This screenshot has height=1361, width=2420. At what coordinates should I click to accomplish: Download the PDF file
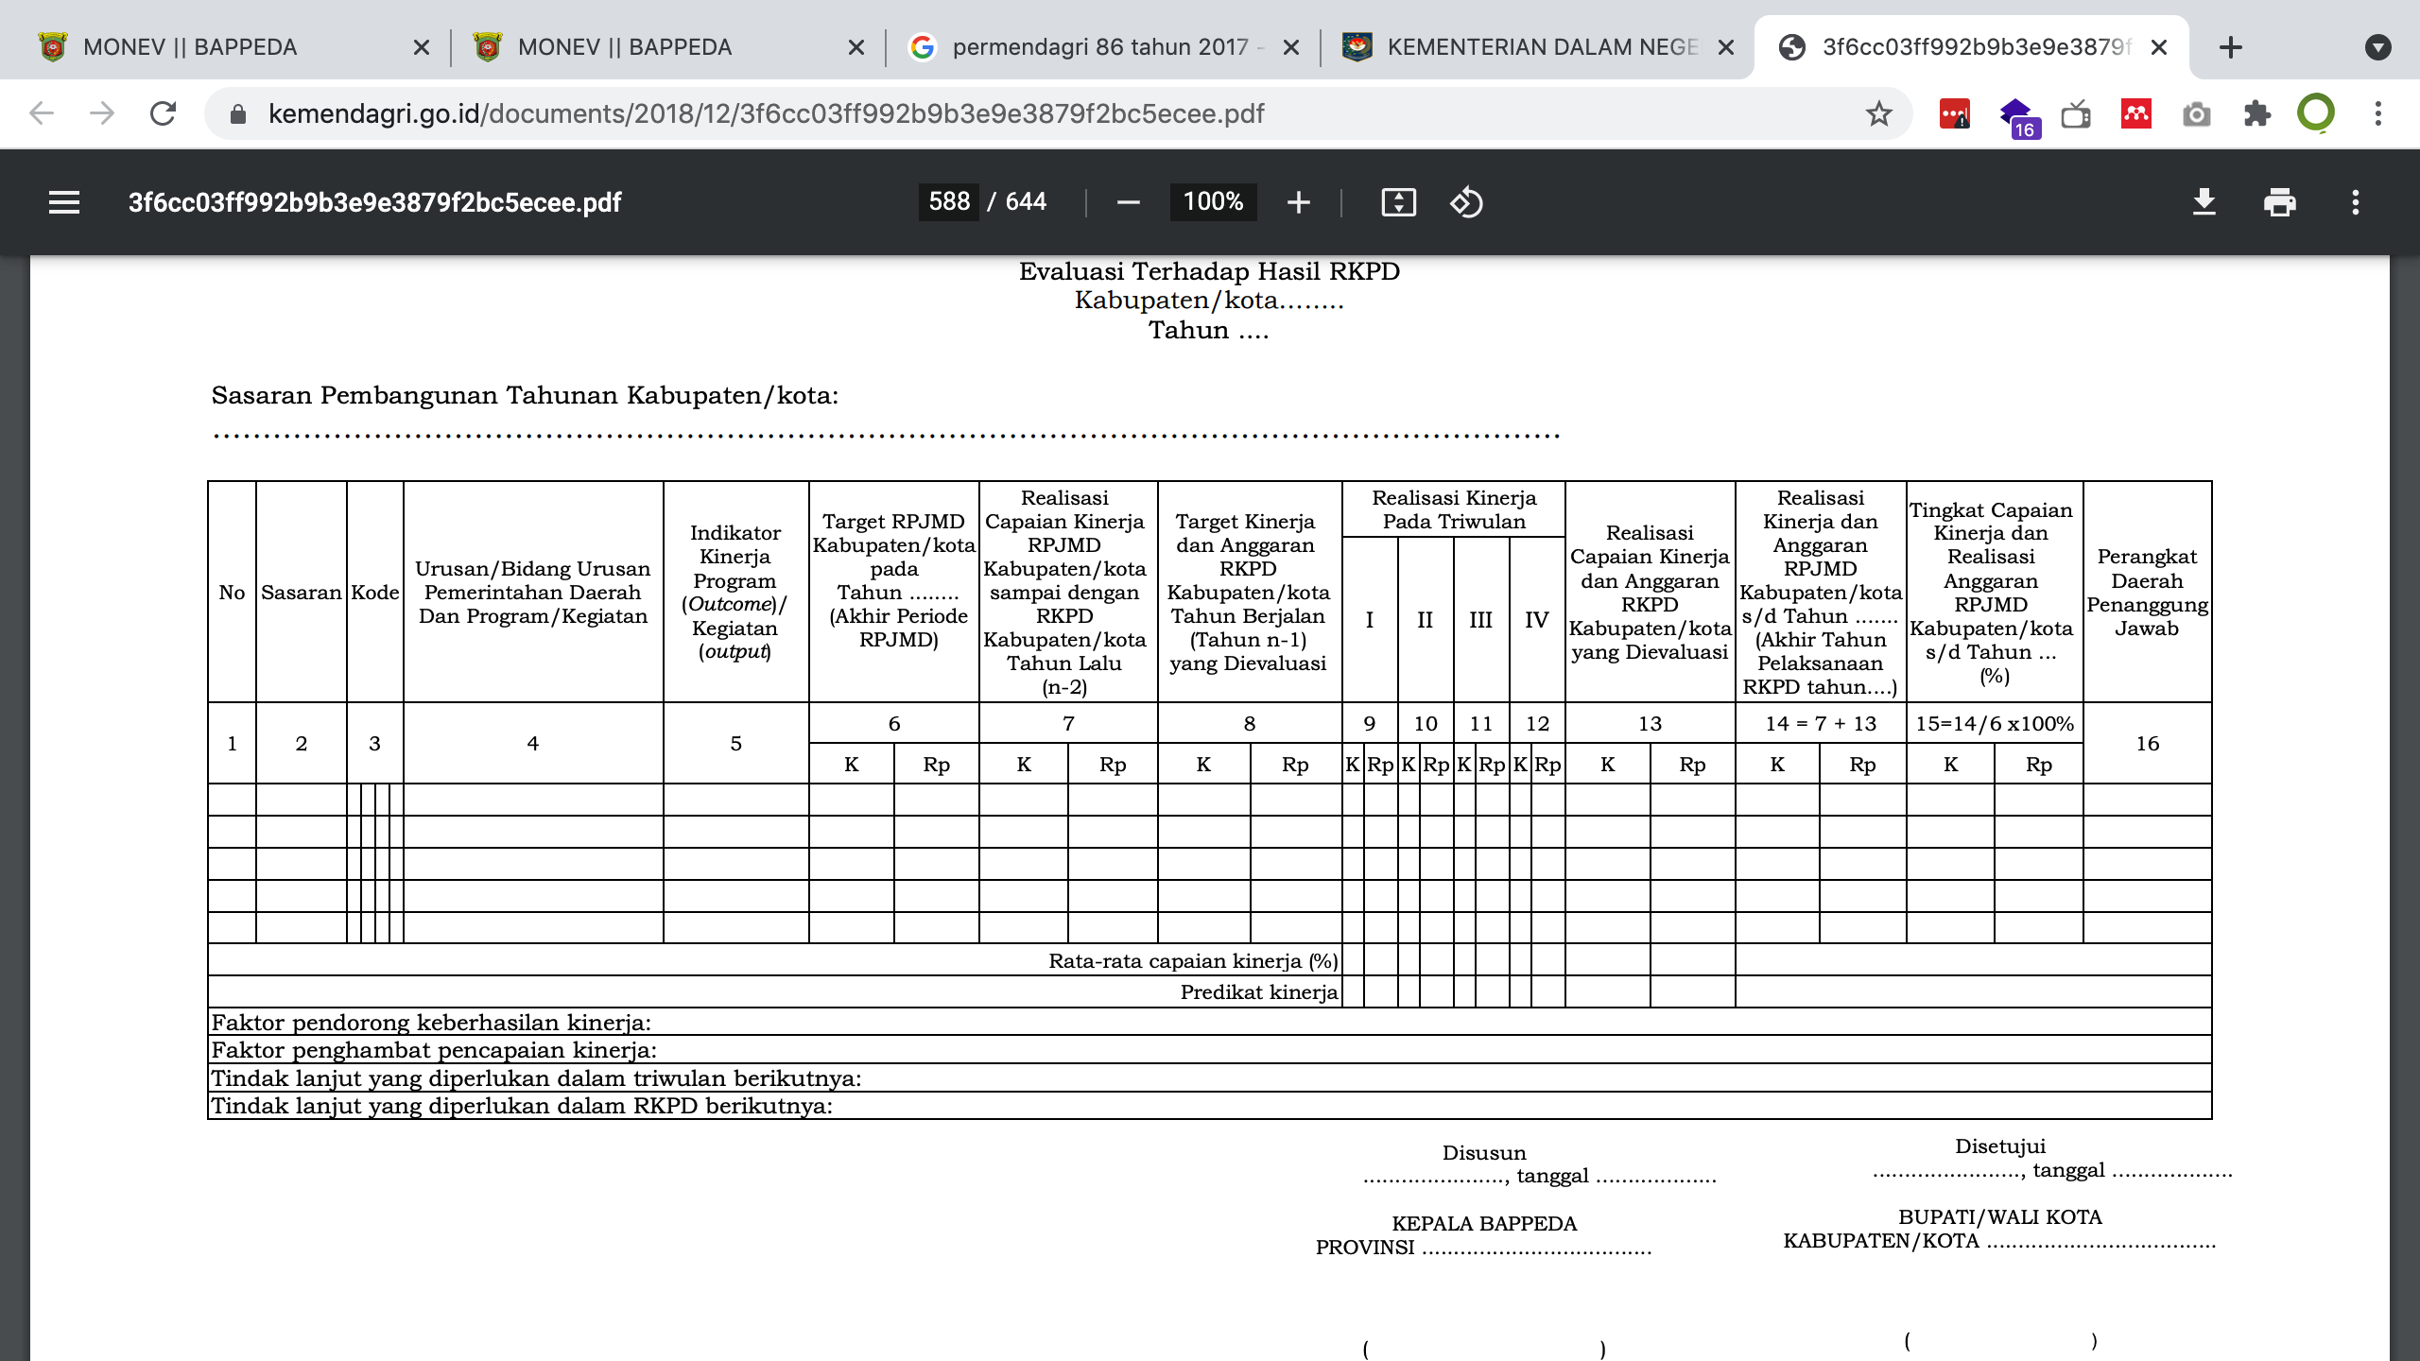pyautogui.click(x=2204, y=202)
